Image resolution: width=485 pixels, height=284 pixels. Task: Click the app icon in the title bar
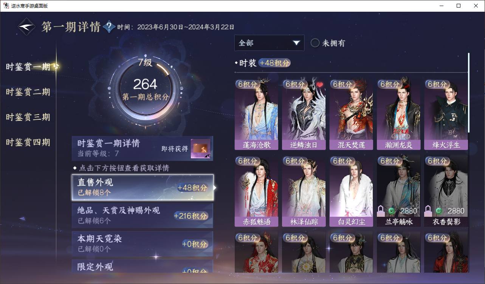point(6,6)
